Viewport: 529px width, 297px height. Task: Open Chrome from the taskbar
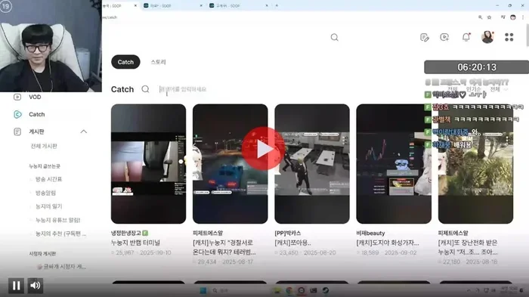(289, 291)
